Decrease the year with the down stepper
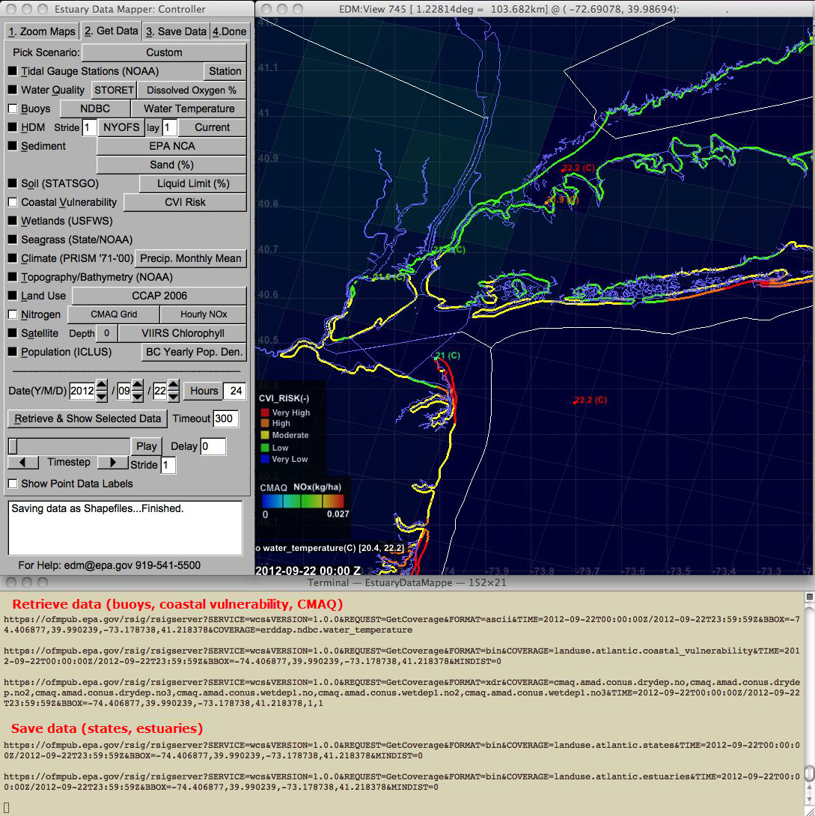Viewport: 815px width, 816px height. (102, 397)
